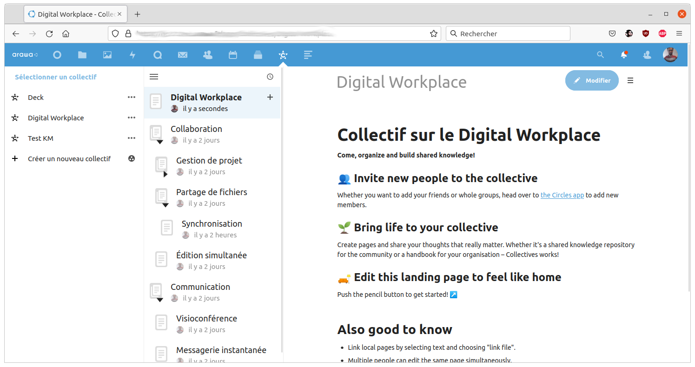This screenshot has height=367, width=695.
Task: Open the Calendar app icon
Action: tap(233, 55)
